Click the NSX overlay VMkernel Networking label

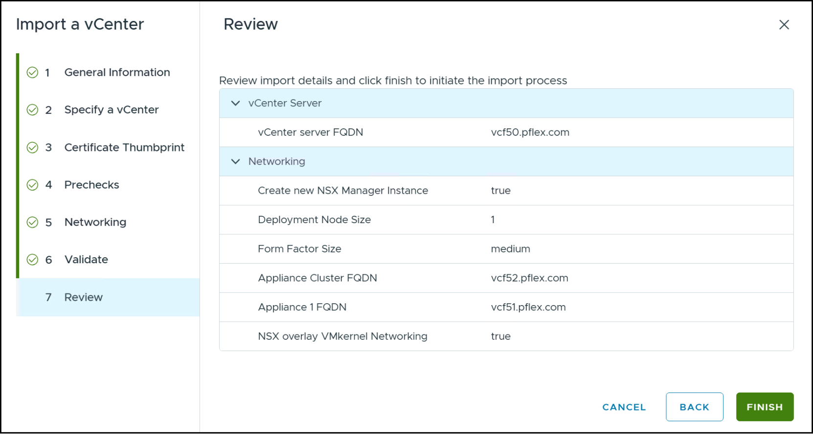[342, 336]
